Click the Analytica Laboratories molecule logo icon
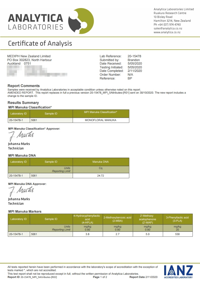Viewport: 200px width, 283px height. click(81, 21)
